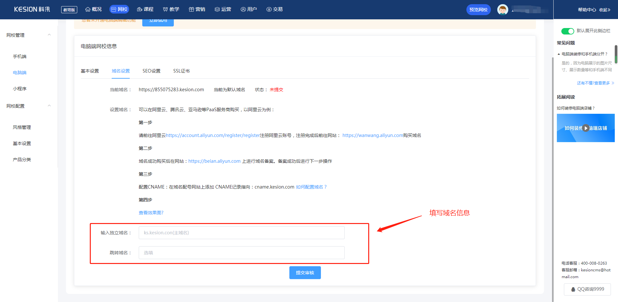
Task: Toggle 默认展开此侧边栏 switch off
Action: 567,31
